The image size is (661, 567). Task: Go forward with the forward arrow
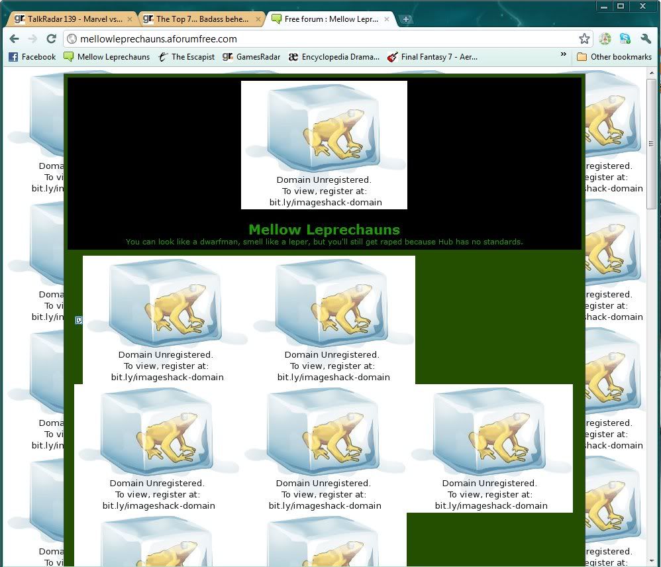32,39
